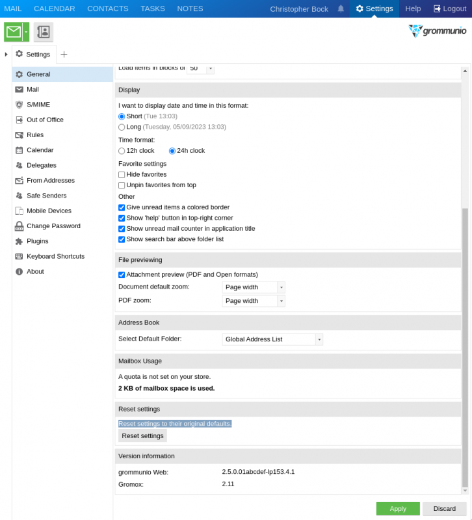Click the new email envelope icon
The height and width of the screenshot is (520, 472).
pyautogui.click(x=13, y=32)
